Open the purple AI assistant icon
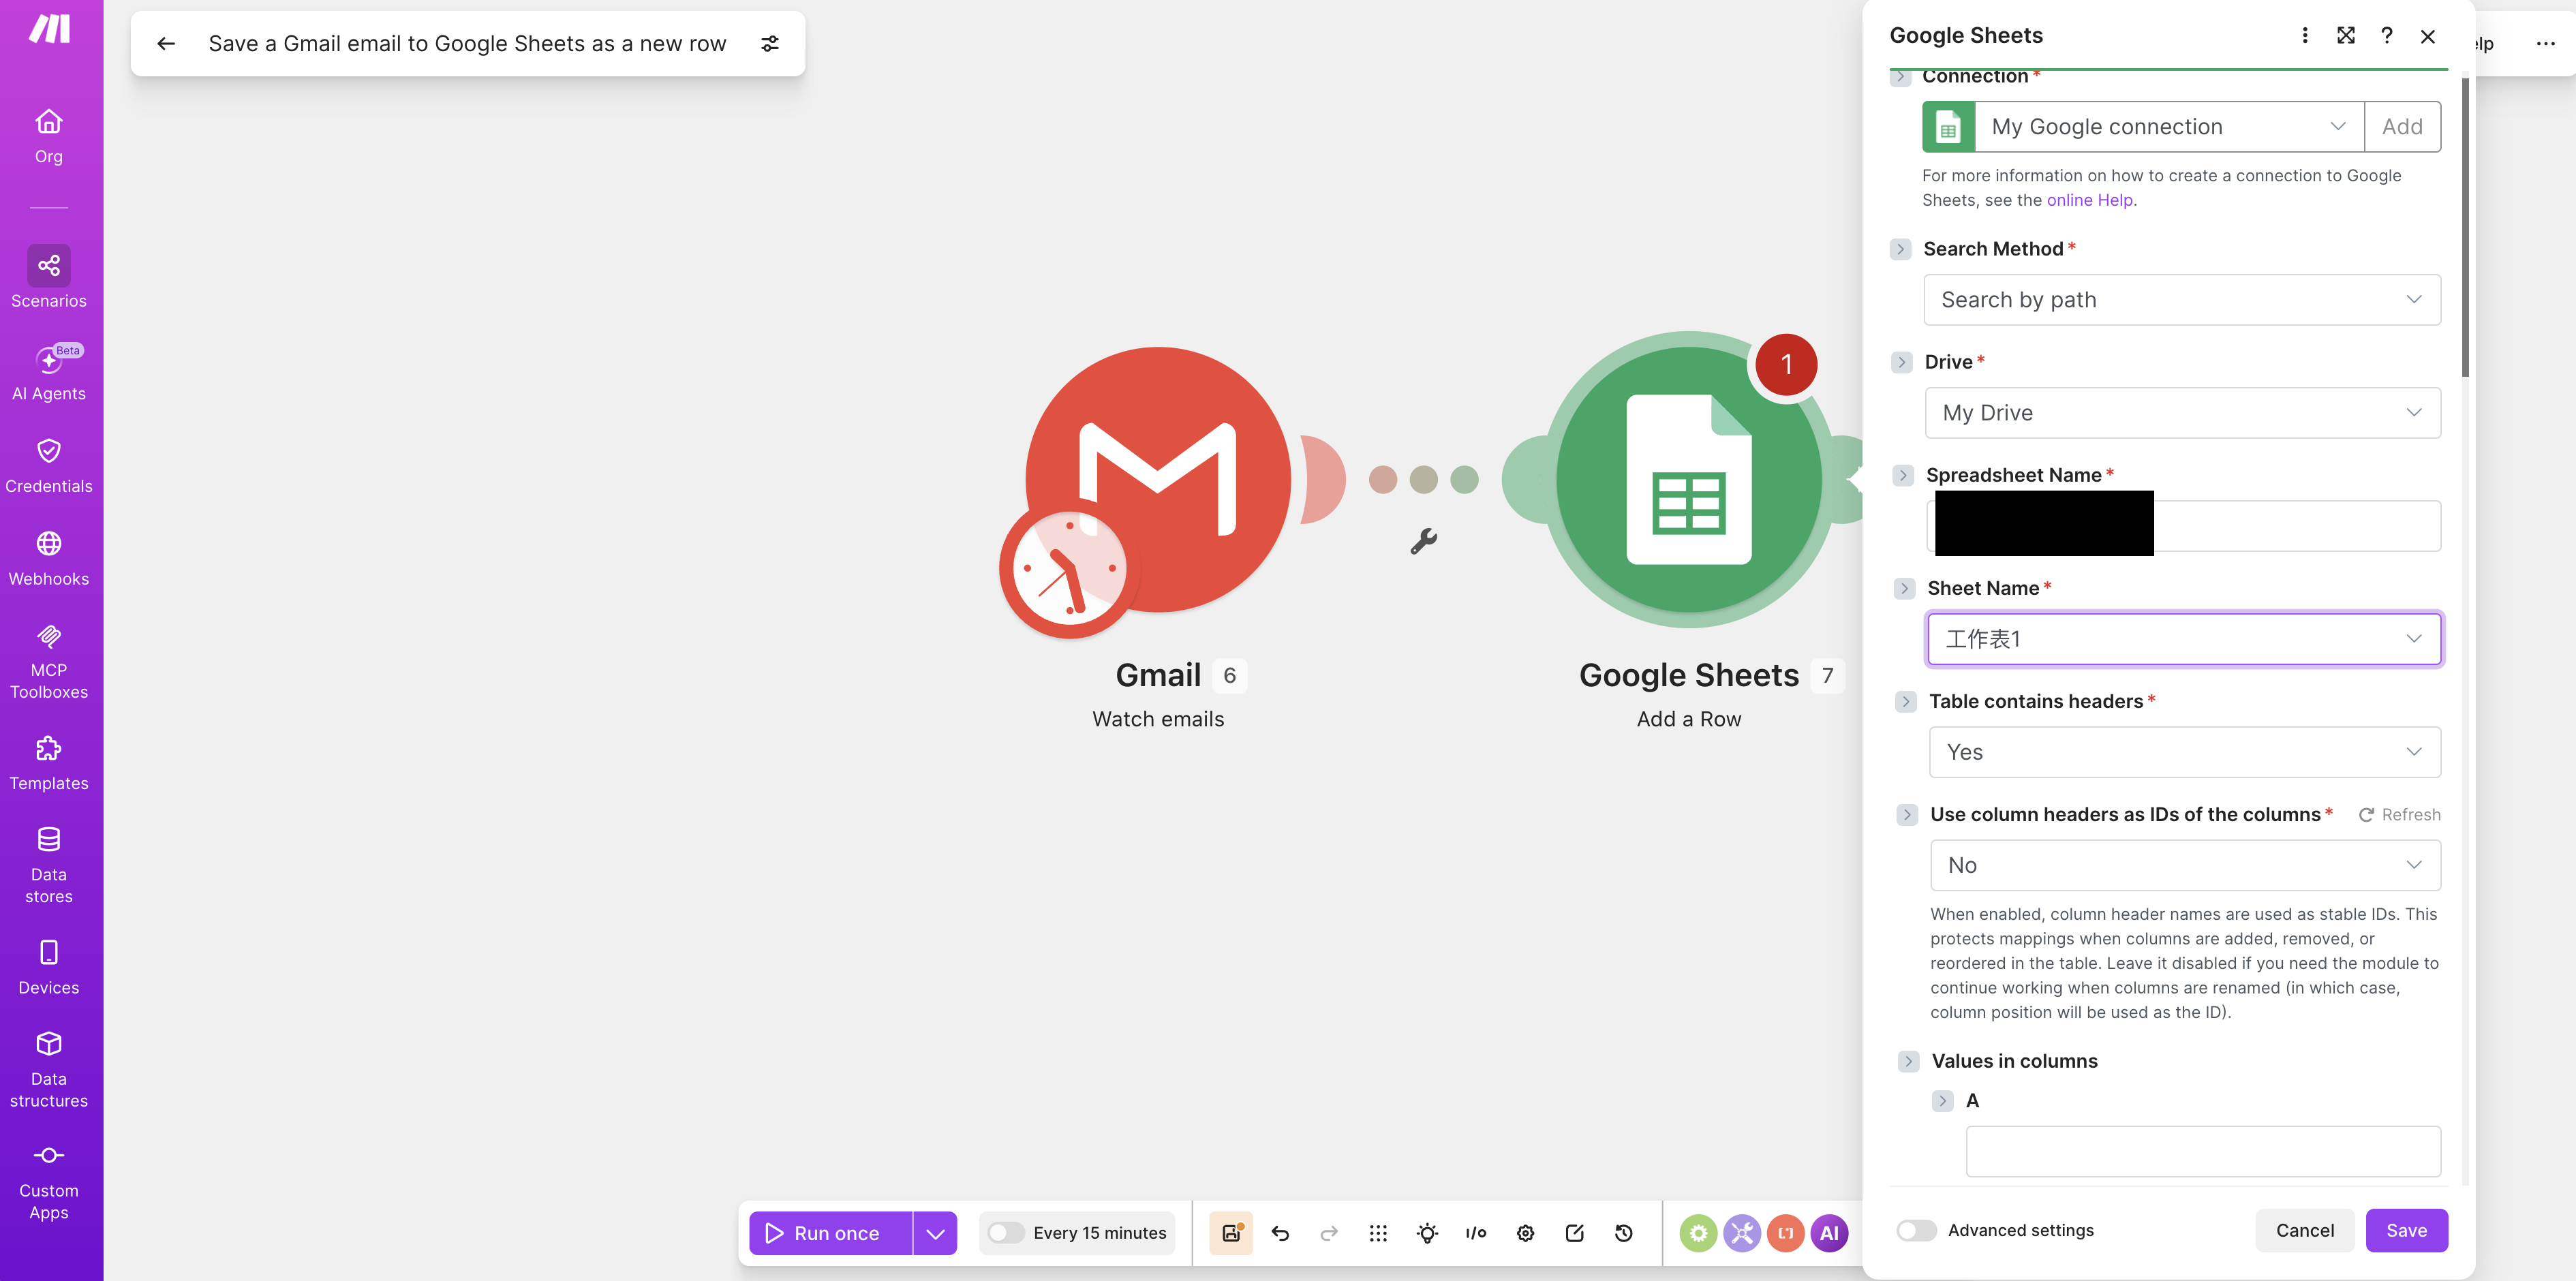This screenshot has width=2576, height=1281. [x=1829, y=1233]
